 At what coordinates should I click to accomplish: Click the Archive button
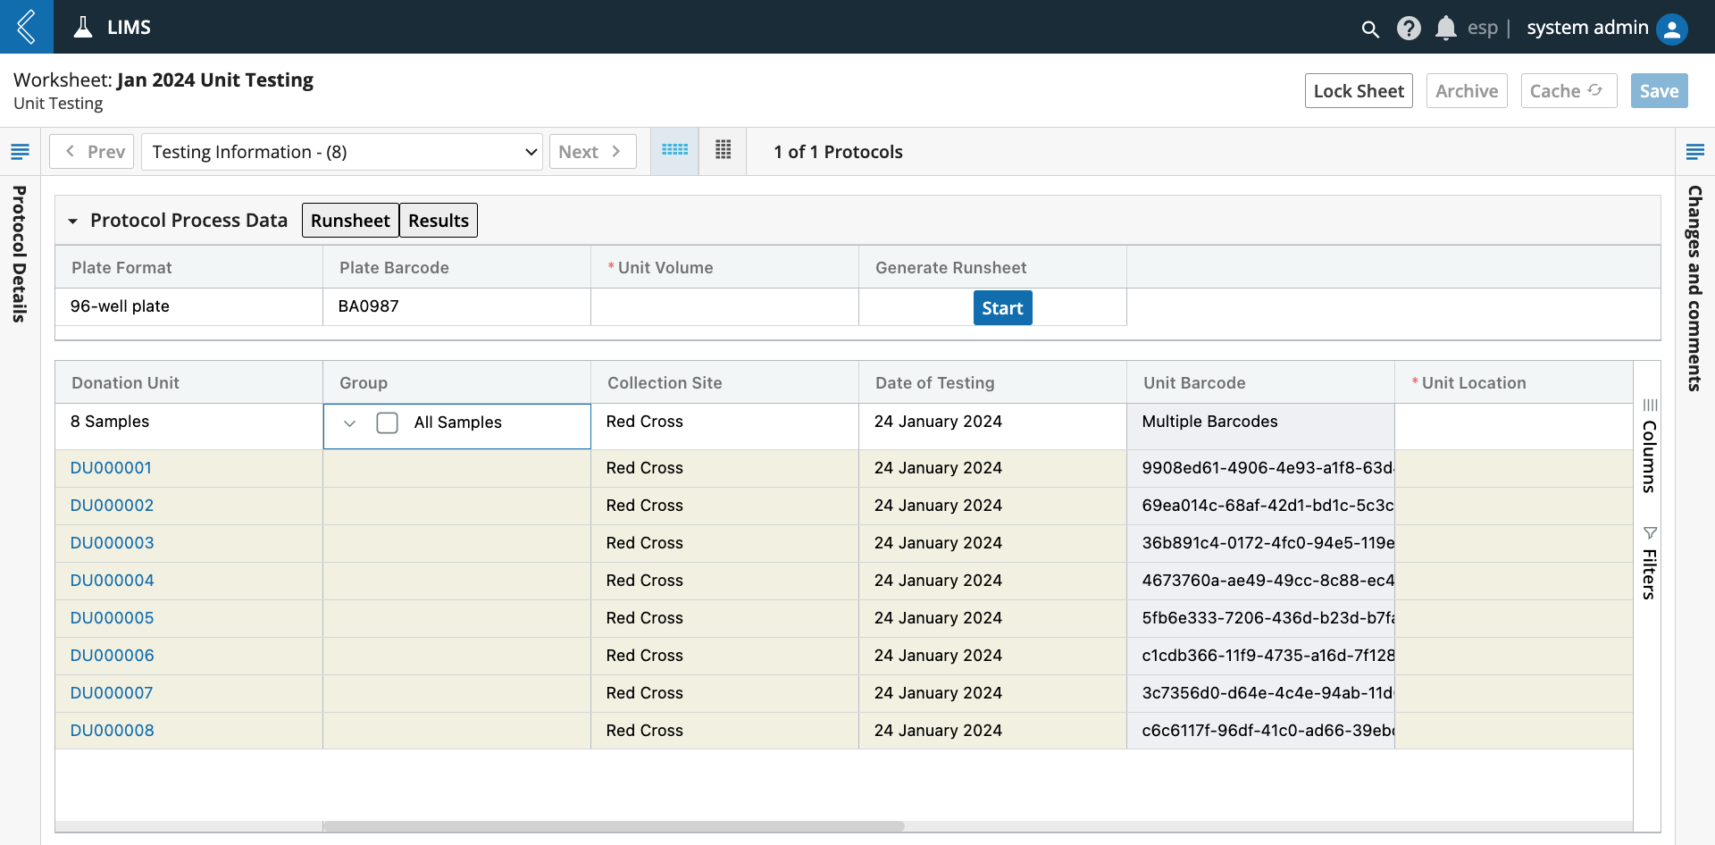pos(1467,91)
